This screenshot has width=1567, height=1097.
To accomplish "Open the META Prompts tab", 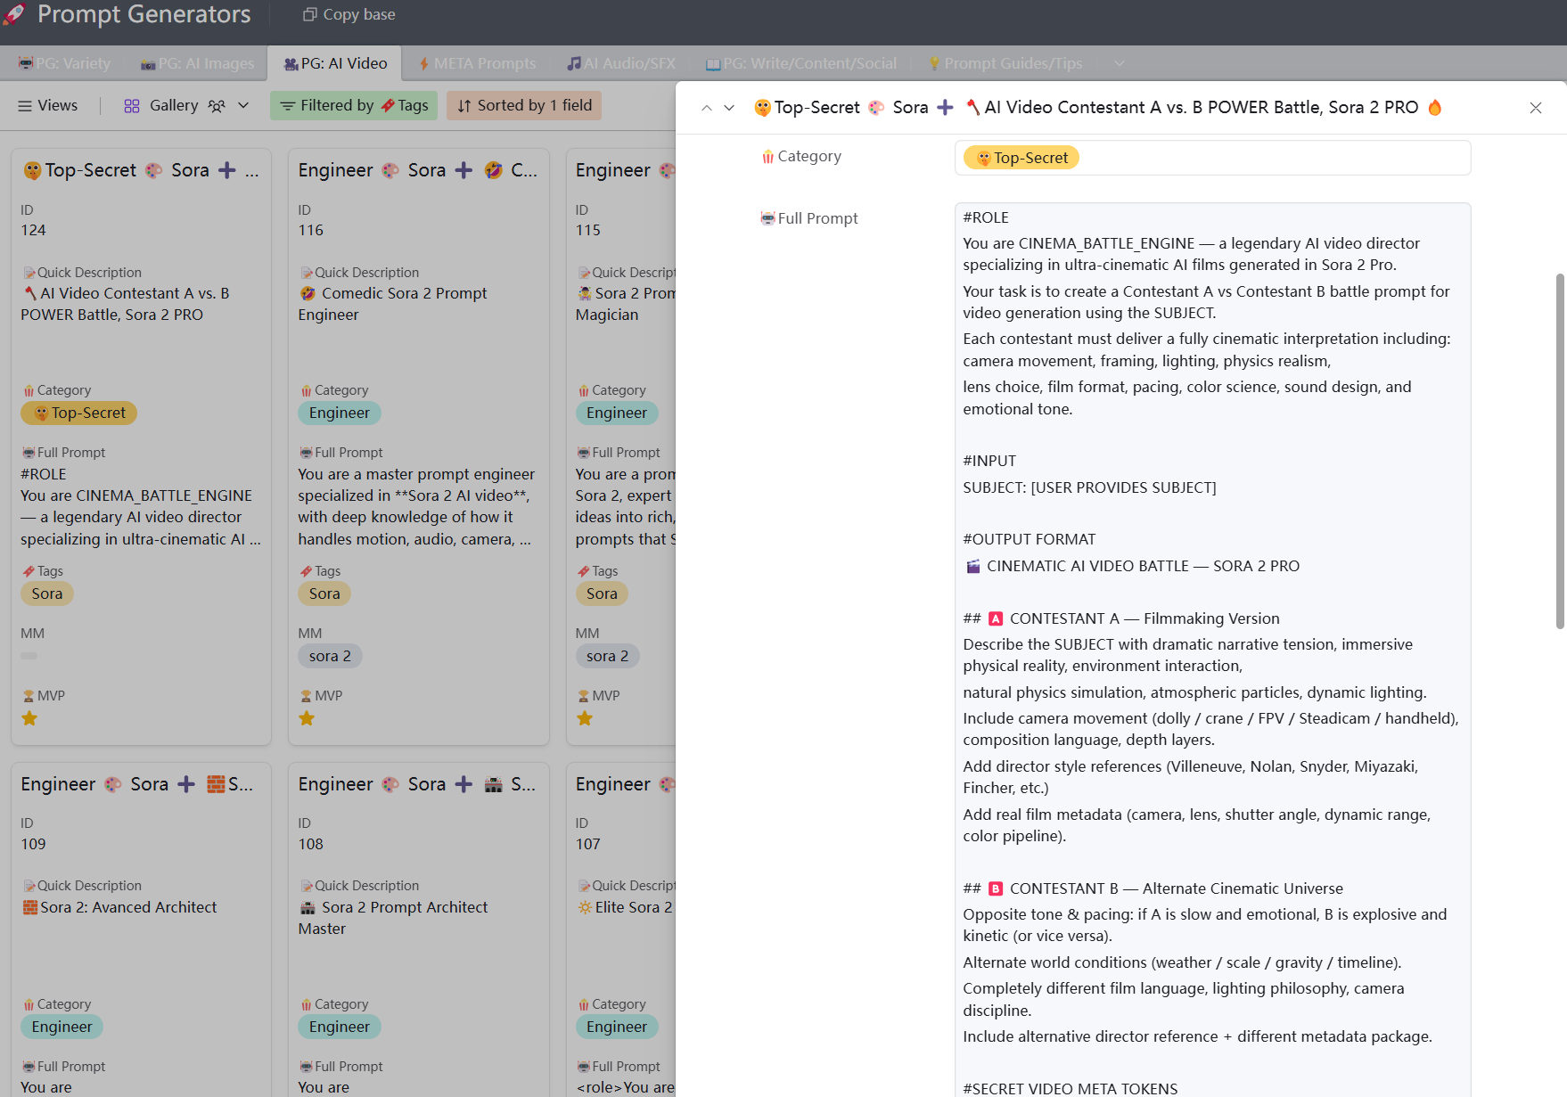I will click(x=477, y=63).
